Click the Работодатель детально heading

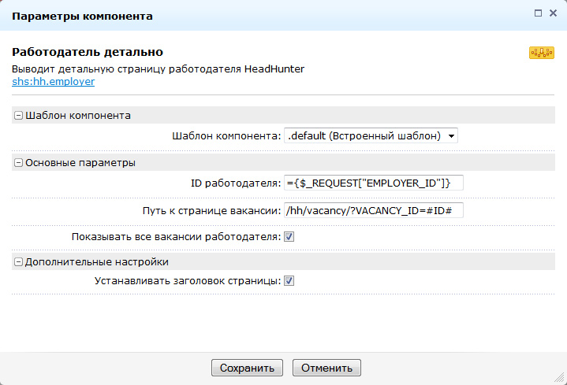tap(88, 52)
